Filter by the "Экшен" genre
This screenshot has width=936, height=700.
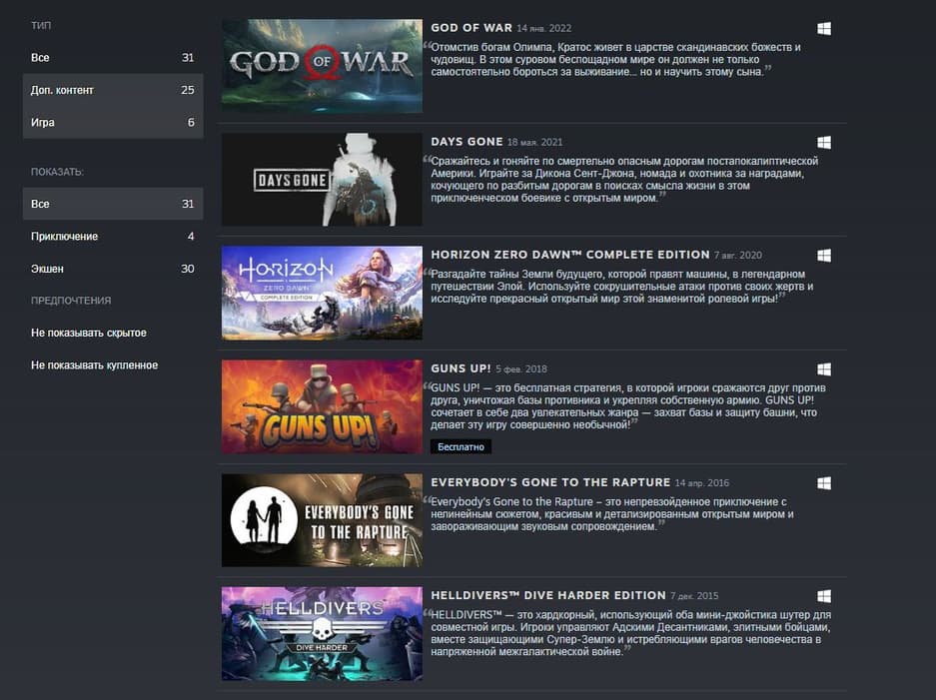point(113,269)
